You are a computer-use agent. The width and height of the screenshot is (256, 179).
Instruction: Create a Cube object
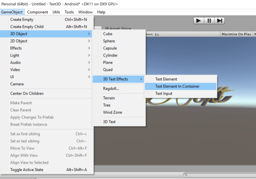pyautogui.click(x=119, y=34)
